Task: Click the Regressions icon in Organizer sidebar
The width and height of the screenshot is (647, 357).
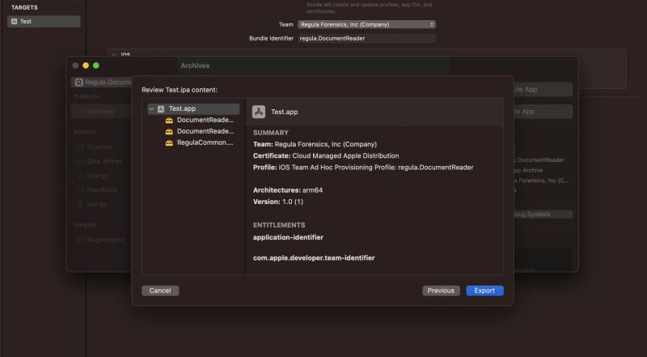Action: click(80, 240)
